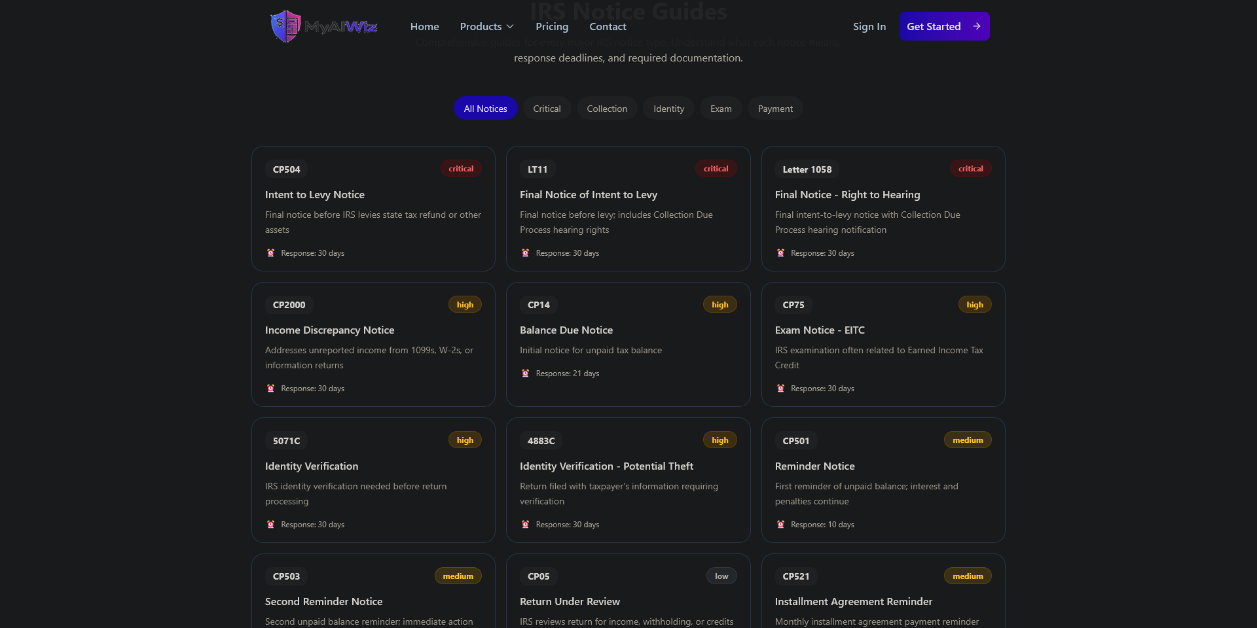Click the arrow icon in Get Started
This screenshot has height=628, width=1257.
point(977,26)
